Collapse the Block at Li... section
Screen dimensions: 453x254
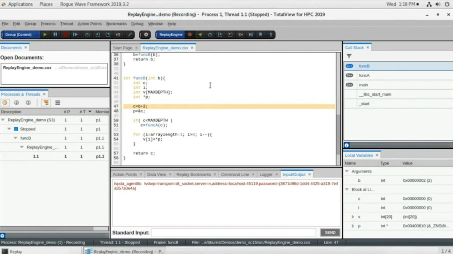[x=347, y=189]
